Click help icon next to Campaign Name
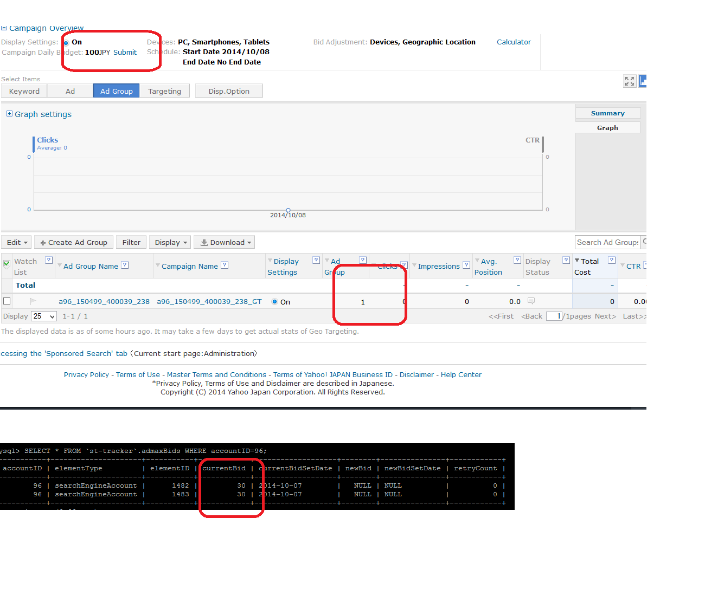 [225, 265]
